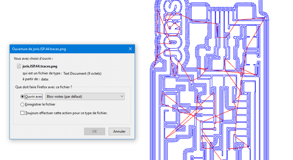Click the blue and red toolpath preview image
This screenshot has width=293, height=160.
209,80
